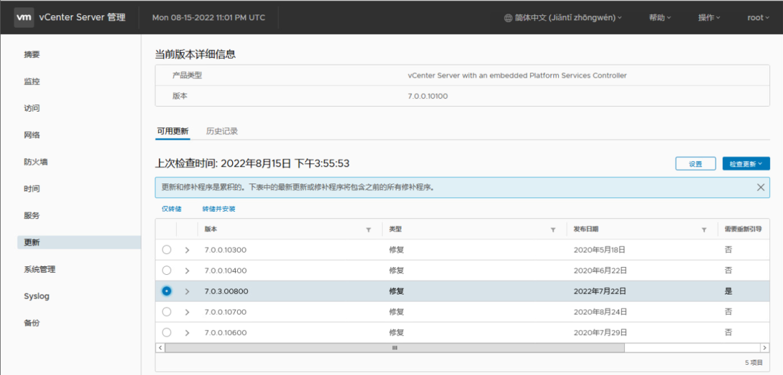Select radio button for version 7.0.3.00800
This screenshot has width=783, height=375.
click(167, 291)
